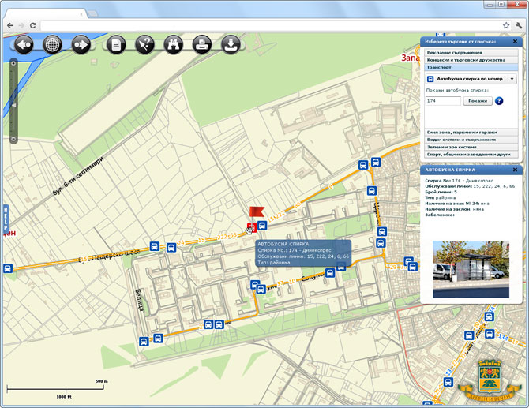
Task: Focus the browser address bar
Action: (272, 25)
